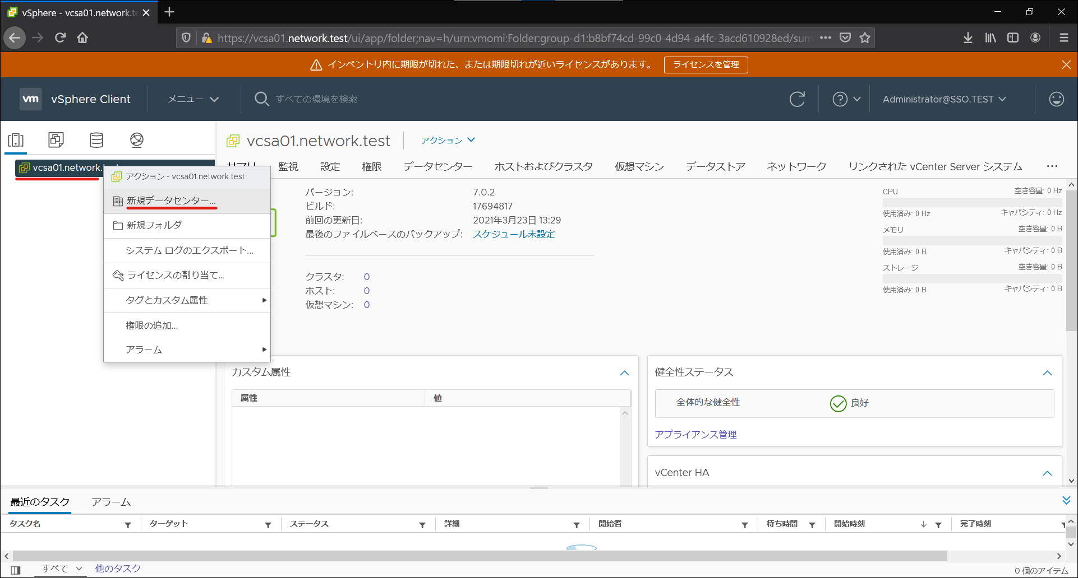Collapse カスタム属性 panel
This screenshot has height=578, width=1078.
pos(624,373)
